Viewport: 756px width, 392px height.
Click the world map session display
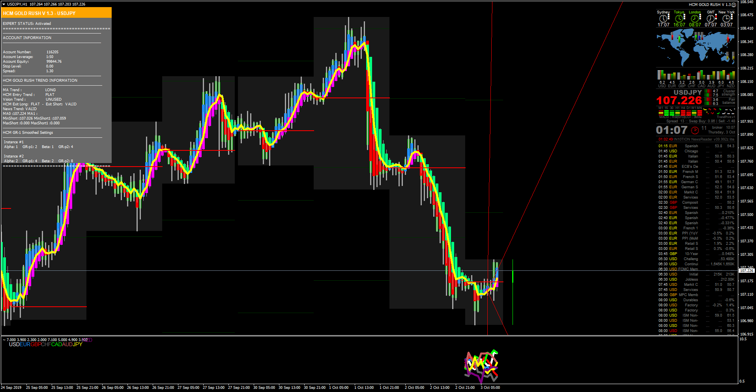tap(695, 47)
